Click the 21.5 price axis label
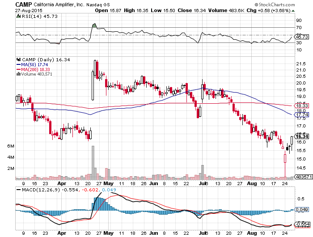 click(301, 64)
